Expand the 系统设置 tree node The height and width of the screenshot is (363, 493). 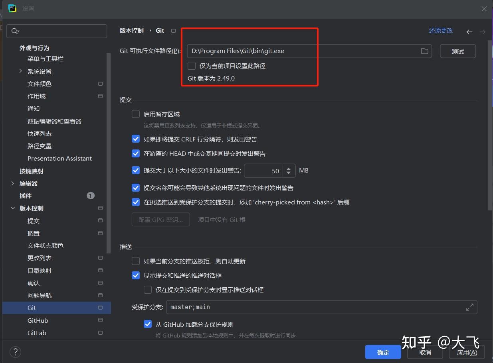point(20,71)
